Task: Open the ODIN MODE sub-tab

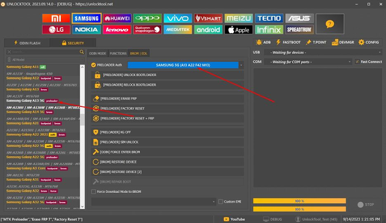Action: tap(98, 54)
